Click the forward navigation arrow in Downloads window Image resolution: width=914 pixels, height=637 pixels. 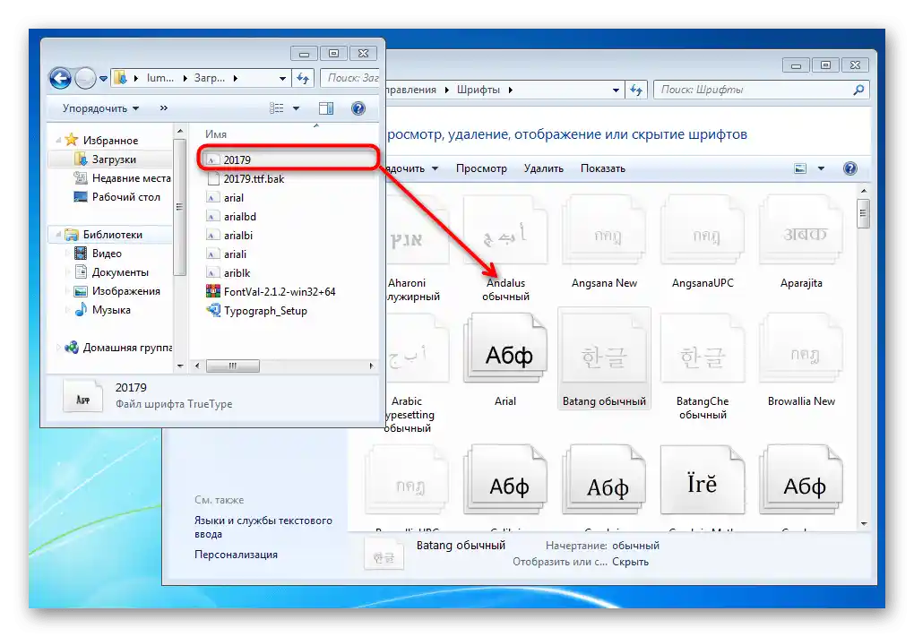pyautogui.click(x=85, y=78)
